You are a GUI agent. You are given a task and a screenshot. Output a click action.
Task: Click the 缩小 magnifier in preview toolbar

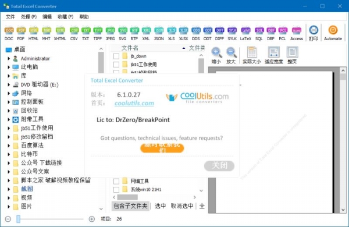click(x=216, y=55)
